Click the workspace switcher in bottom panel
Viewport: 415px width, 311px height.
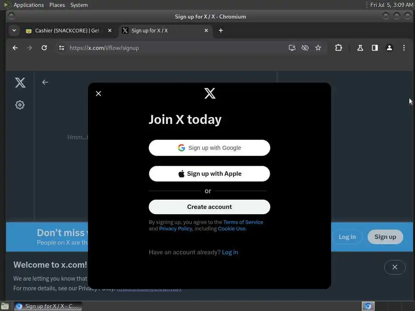(368, 306)
